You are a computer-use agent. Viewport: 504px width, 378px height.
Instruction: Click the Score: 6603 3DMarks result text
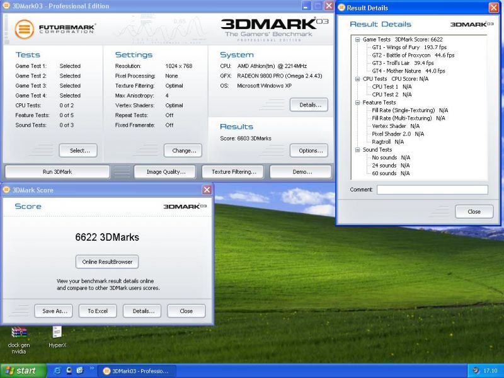pyautogui.click(x=246, y=139)
